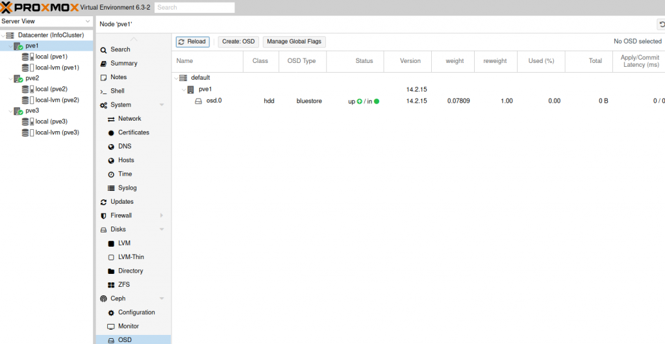Collapse the System submenu arrow
The width and height of the screenshot is (665, 344).
[162, 105]
